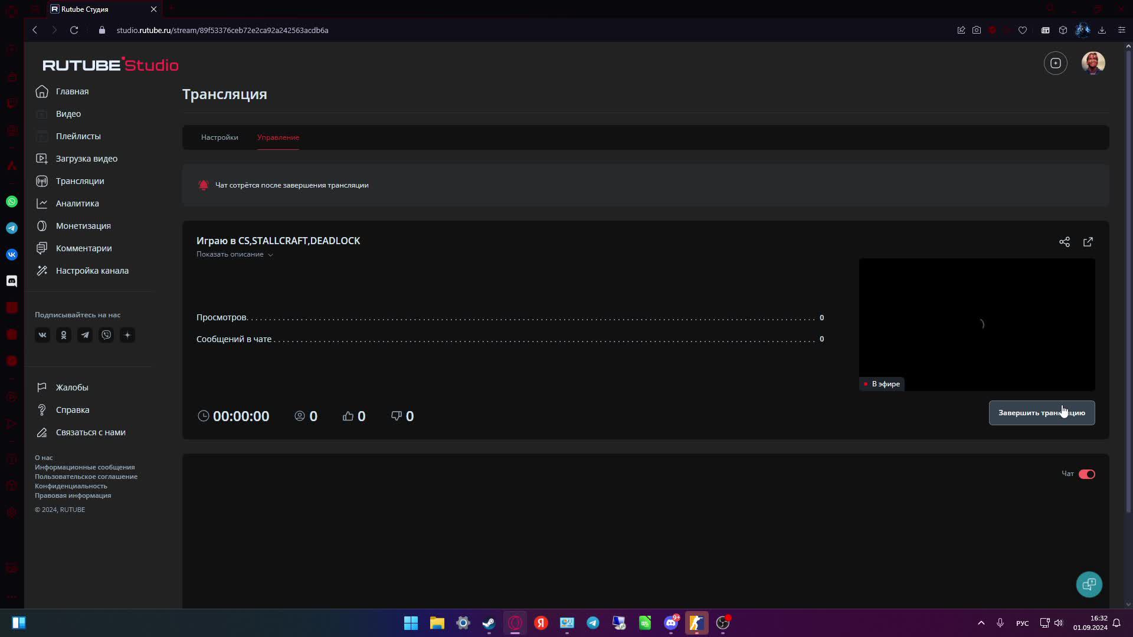Select the Управление tab
This screenshot has height=637, width=1133.
pyautogui.click(x=278, y=137)
